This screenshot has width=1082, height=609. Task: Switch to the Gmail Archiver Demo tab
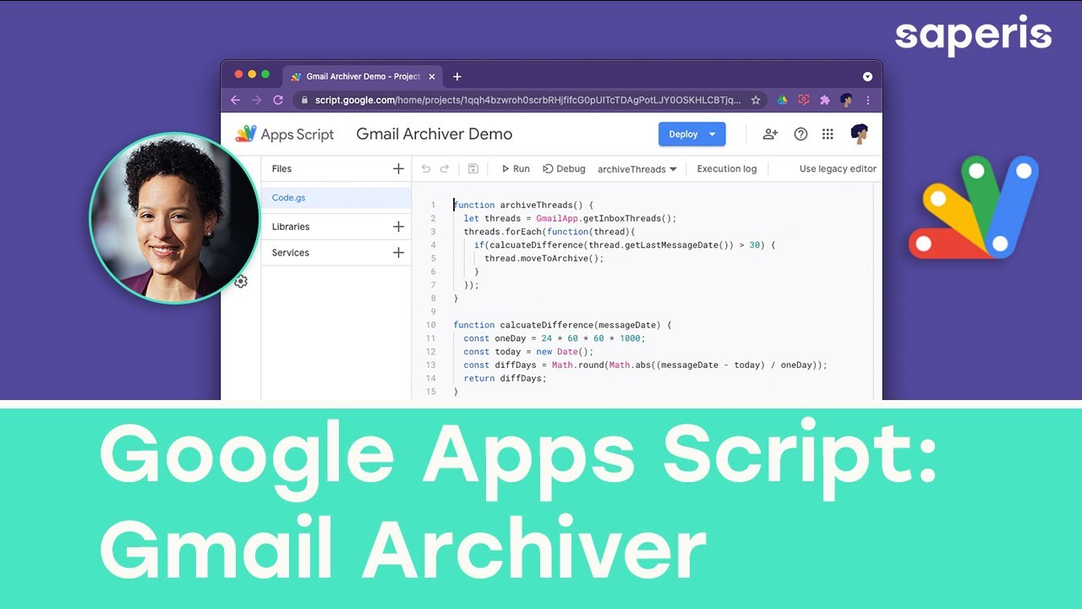[363, 76]
